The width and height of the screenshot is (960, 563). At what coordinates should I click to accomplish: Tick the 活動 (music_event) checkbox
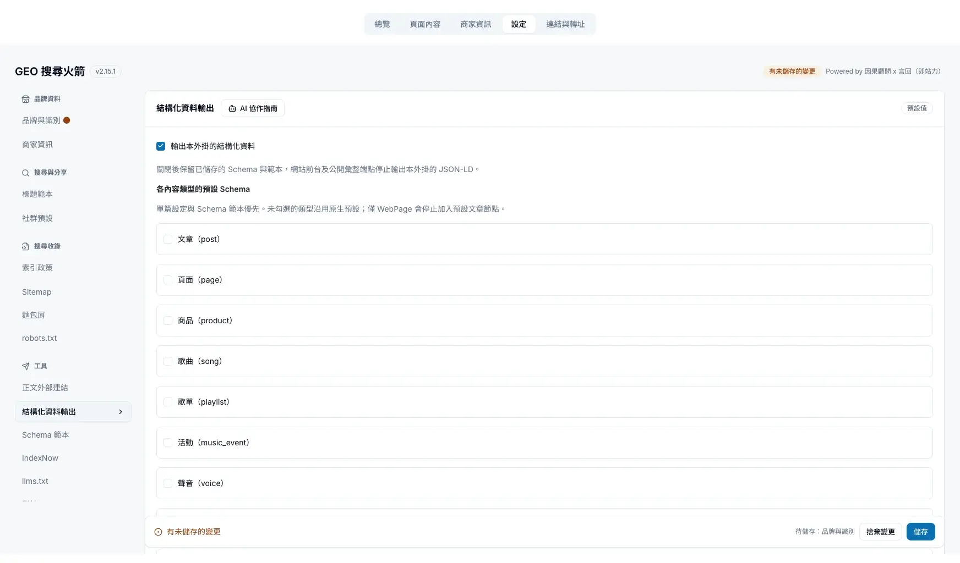pyautogui.click(x=168, y=443)
